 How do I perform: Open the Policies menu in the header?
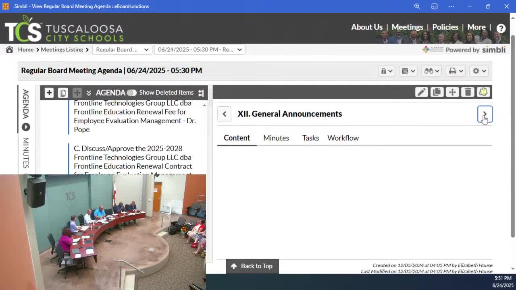pos(445,27)
